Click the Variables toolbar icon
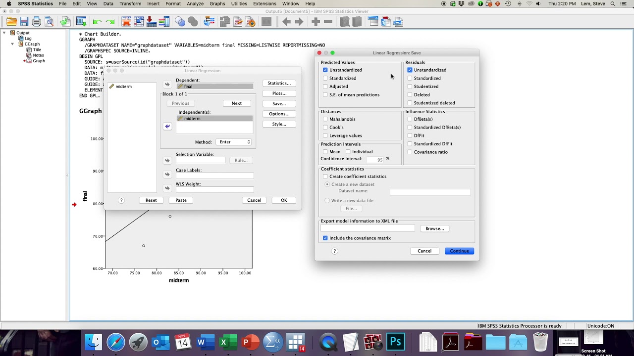 (x=164, y=22)
